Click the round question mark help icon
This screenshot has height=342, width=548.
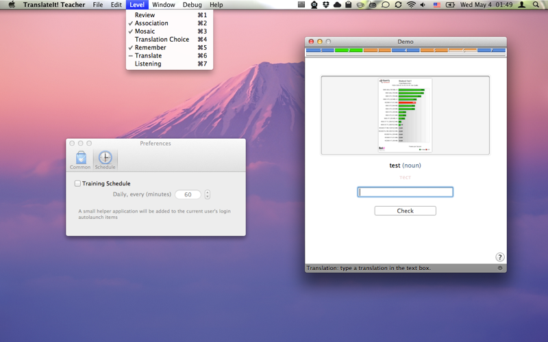[x=500, y=257]
